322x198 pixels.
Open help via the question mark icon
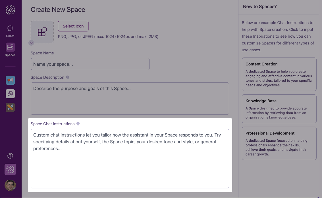10,156
